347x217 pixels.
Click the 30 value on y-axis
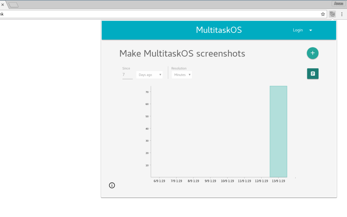(147, 141)
